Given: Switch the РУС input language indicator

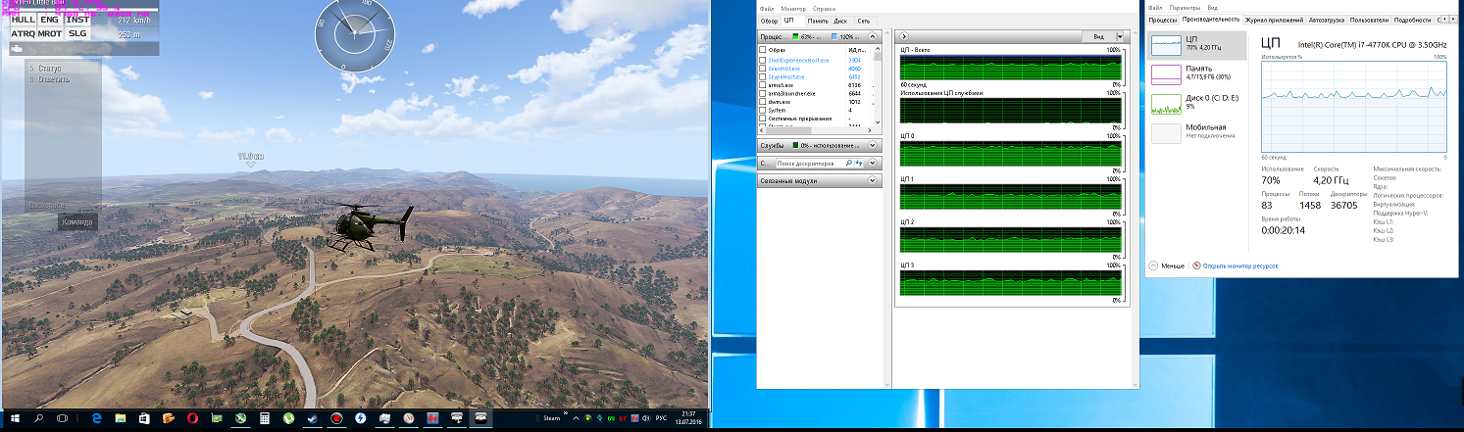Looking at the screenshot, I should pos(661,418).
